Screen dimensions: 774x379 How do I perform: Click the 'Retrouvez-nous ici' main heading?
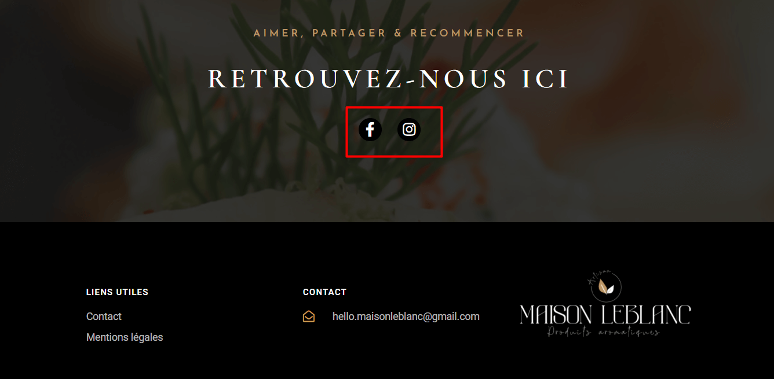[389, 79]
